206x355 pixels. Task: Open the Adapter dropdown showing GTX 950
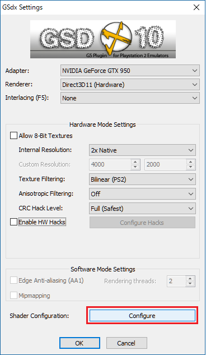[x=130, y=71]
